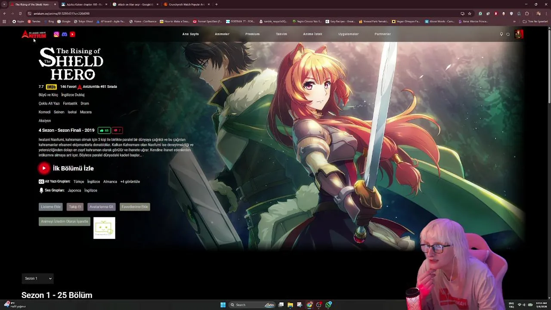This screenshot has height=310, width=551.
Task: Select the Dram genre tag
Action: point(85,104)
